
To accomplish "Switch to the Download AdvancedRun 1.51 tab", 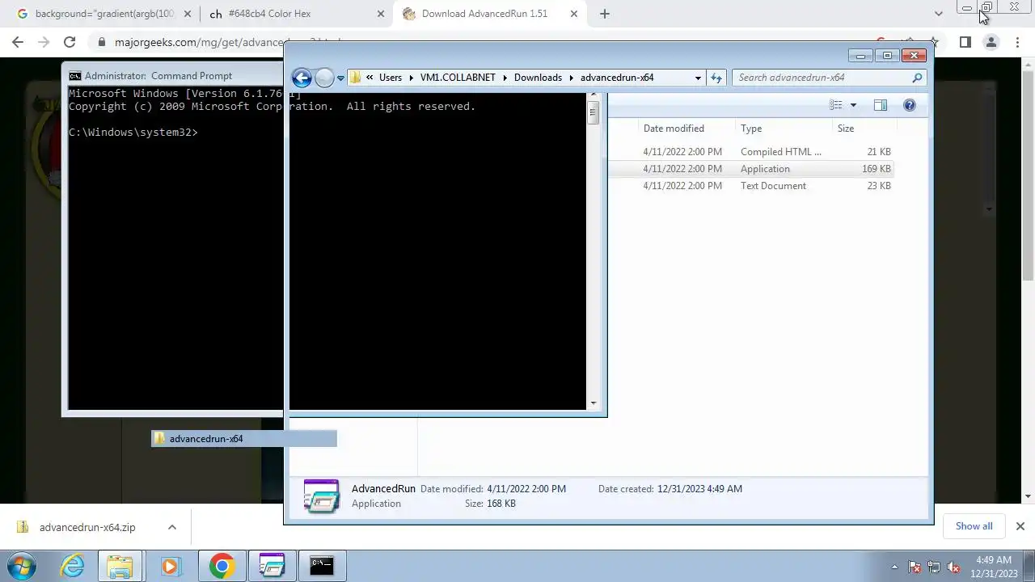I will coord(489,14).
